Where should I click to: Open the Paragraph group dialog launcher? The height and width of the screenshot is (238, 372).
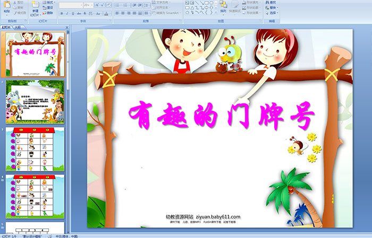(x=181, y=21)
